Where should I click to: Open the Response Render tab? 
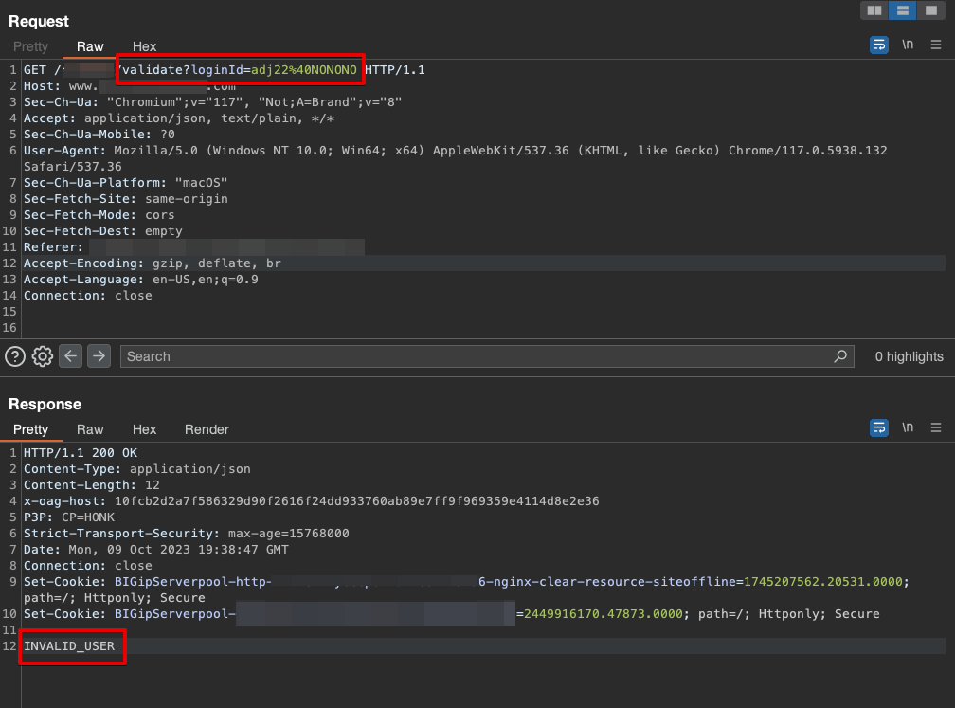click(207, 429)
